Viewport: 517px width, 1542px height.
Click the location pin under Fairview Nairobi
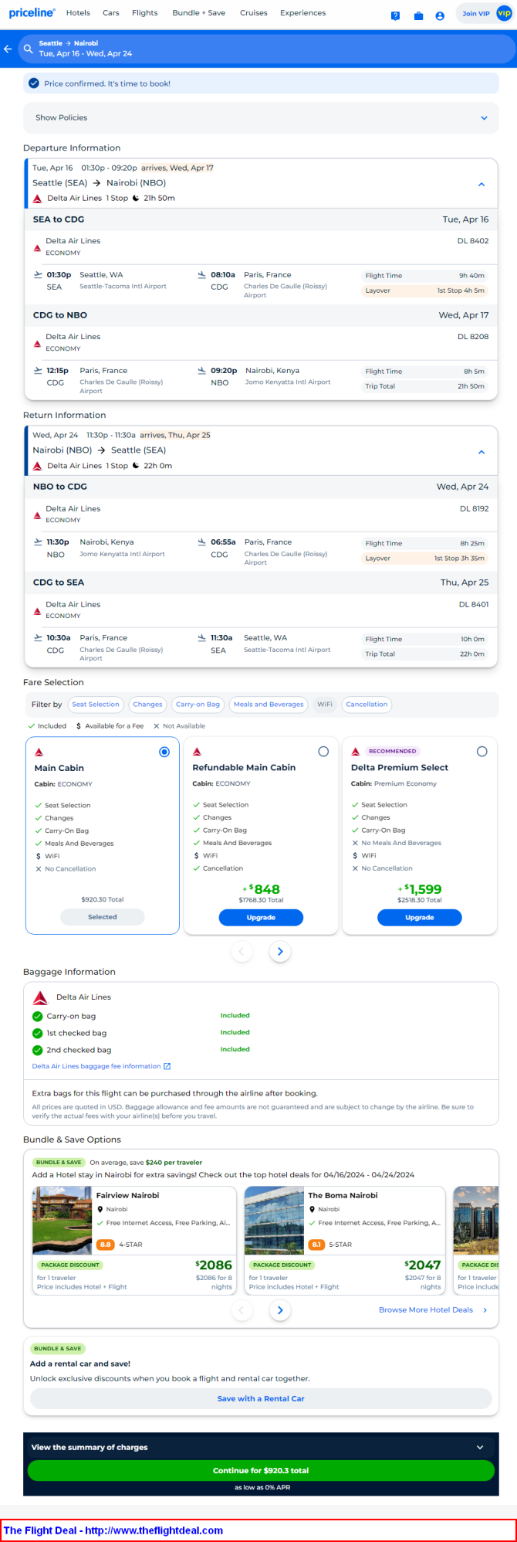[100, 1209]
